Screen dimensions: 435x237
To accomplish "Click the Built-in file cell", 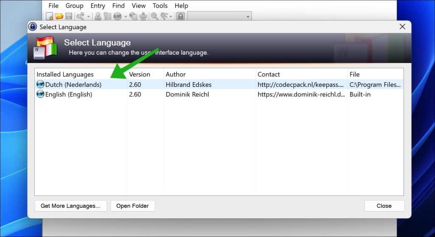I will tap(360, 95).
